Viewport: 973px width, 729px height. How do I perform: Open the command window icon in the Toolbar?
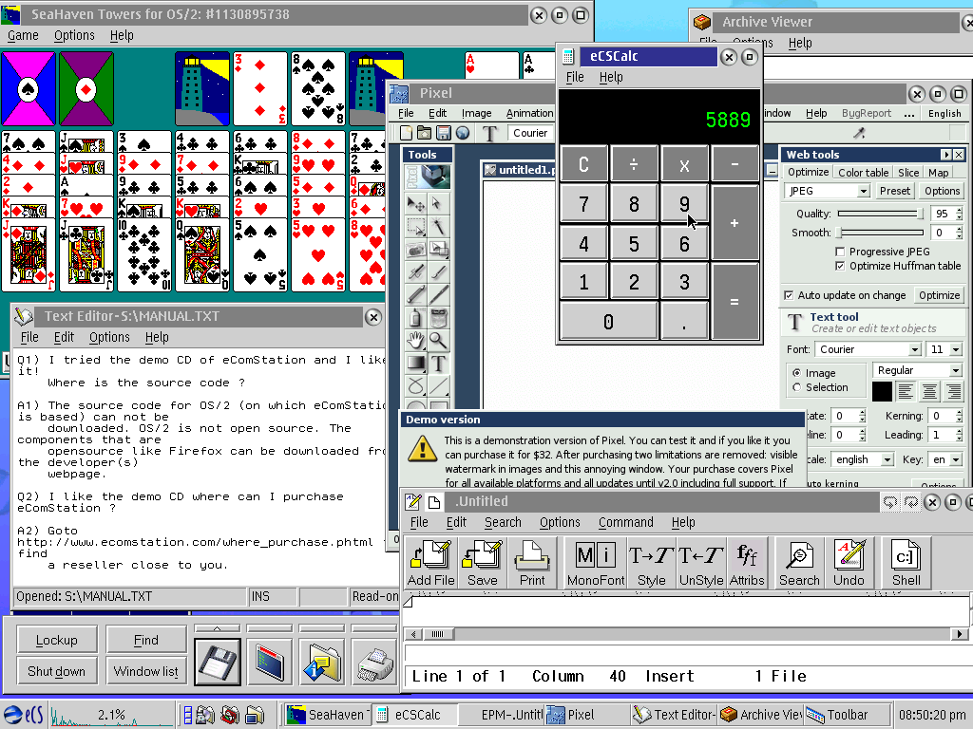269,662
